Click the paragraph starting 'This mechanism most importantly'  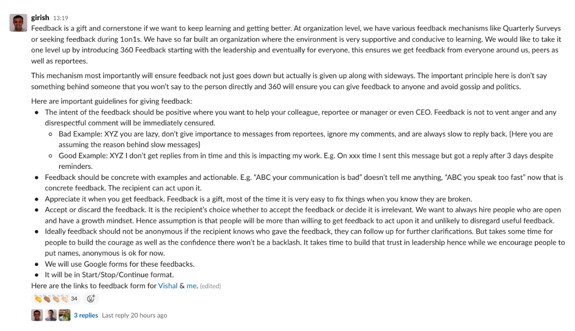click(x=240, y=76)
